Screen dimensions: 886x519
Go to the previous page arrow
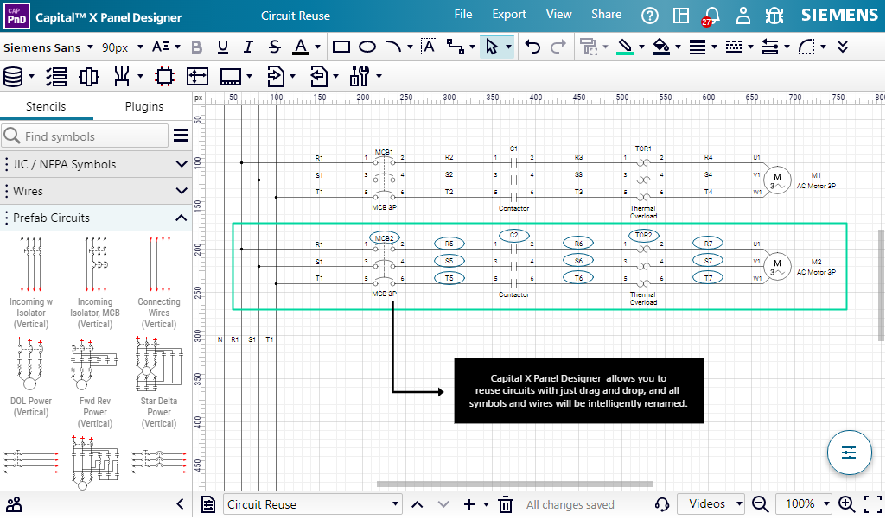(x=417, y=504)
